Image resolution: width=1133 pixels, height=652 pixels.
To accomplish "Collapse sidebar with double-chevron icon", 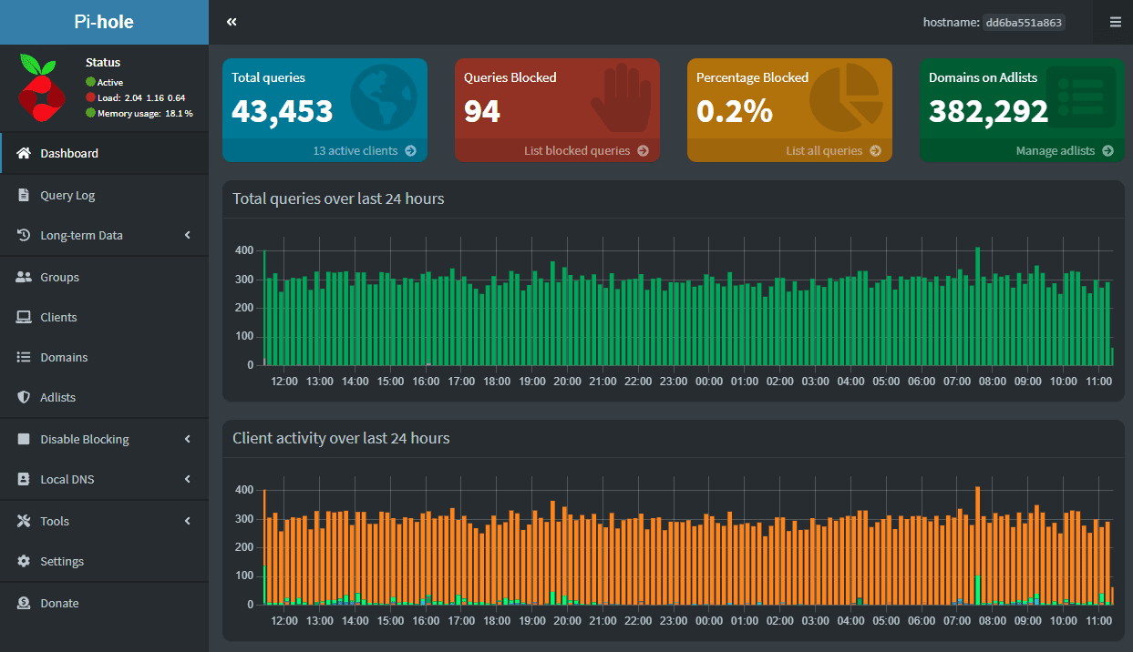I will (x=232, y=22).
